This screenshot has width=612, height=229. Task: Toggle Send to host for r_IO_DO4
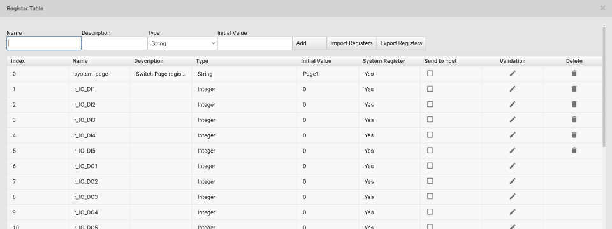pyautogui.click(x=430, y=212)
